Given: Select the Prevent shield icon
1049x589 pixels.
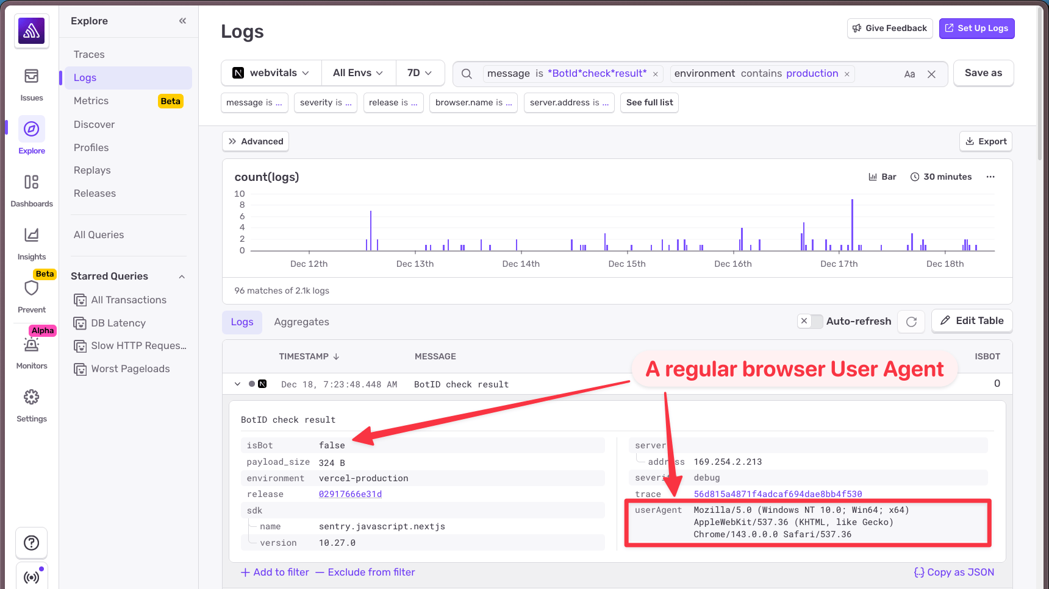Looking at the screenshot, I should [x=31, y=288].
